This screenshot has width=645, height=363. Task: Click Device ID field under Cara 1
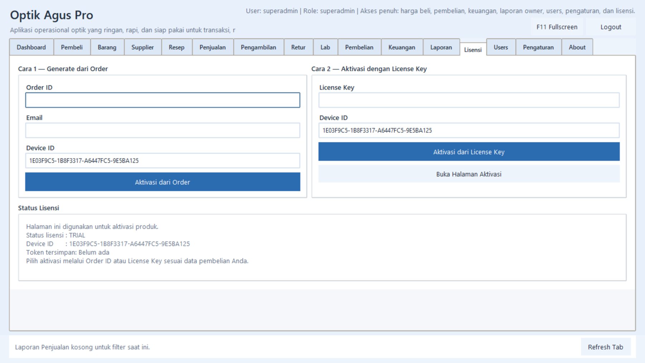tap(163, 161)
